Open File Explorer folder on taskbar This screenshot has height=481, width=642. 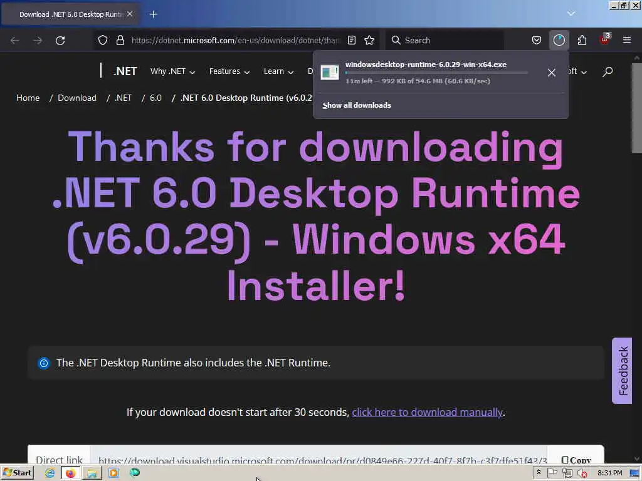[x=92, y=473]
